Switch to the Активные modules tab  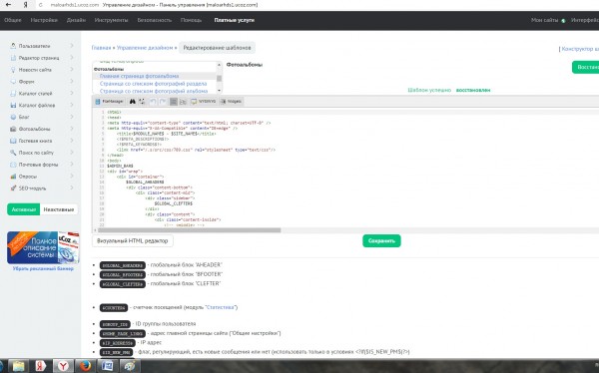pos(23,209)
